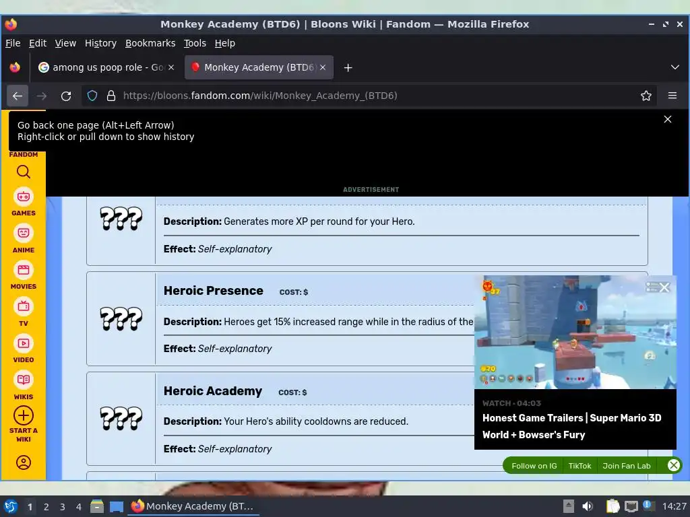Screen dimensions: 690x517
Task: Click Follow on IG link
Action: [534, 466]
